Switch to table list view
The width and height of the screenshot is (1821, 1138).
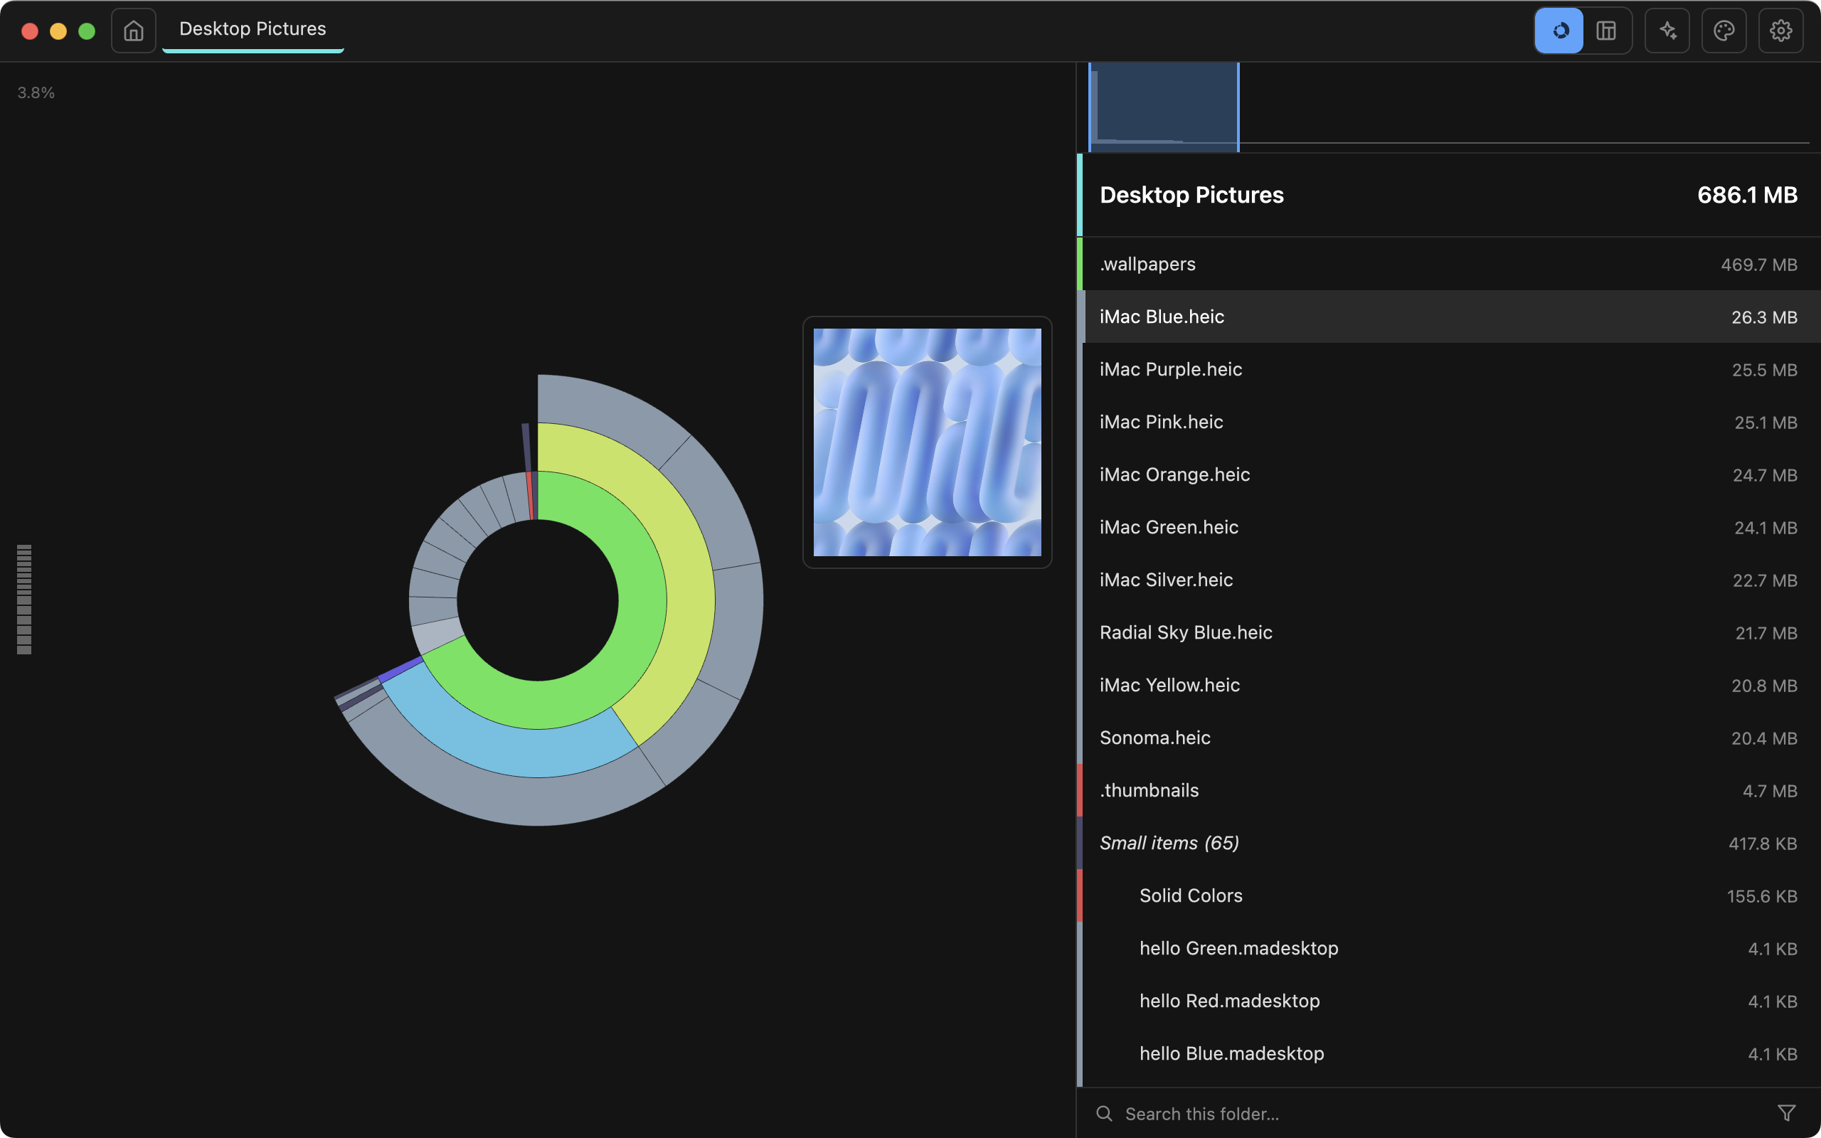(1607, 31)
